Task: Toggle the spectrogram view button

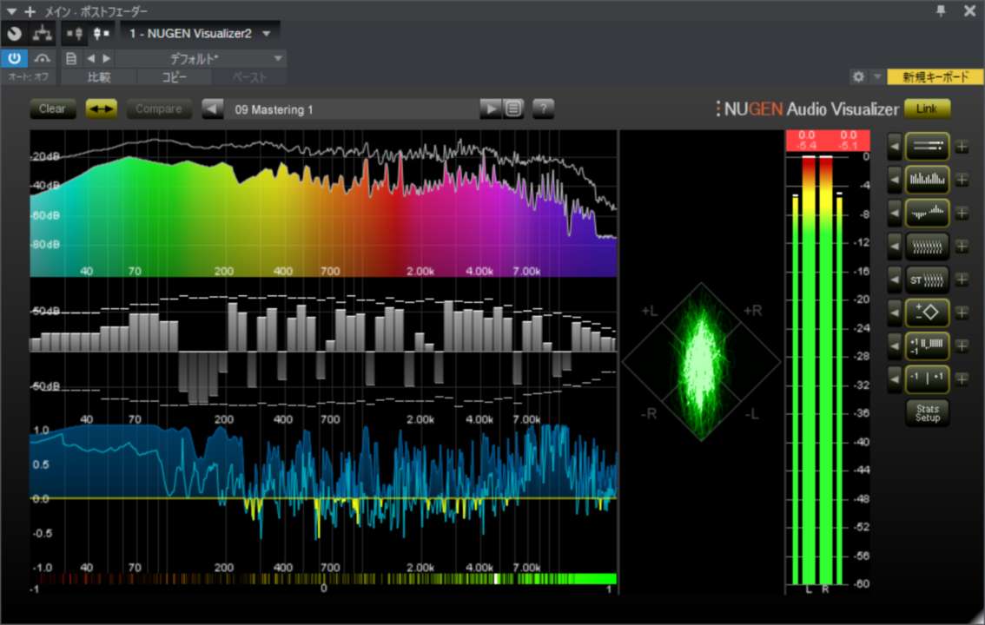Action: tap(927, 247)
